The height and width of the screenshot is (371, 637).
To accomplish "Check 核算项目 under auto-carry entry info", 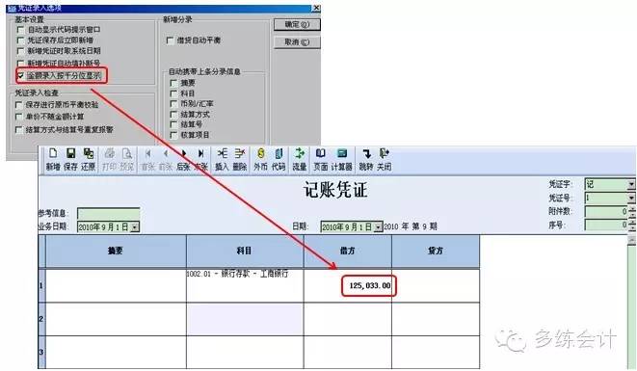I will (x=173, y=135).
